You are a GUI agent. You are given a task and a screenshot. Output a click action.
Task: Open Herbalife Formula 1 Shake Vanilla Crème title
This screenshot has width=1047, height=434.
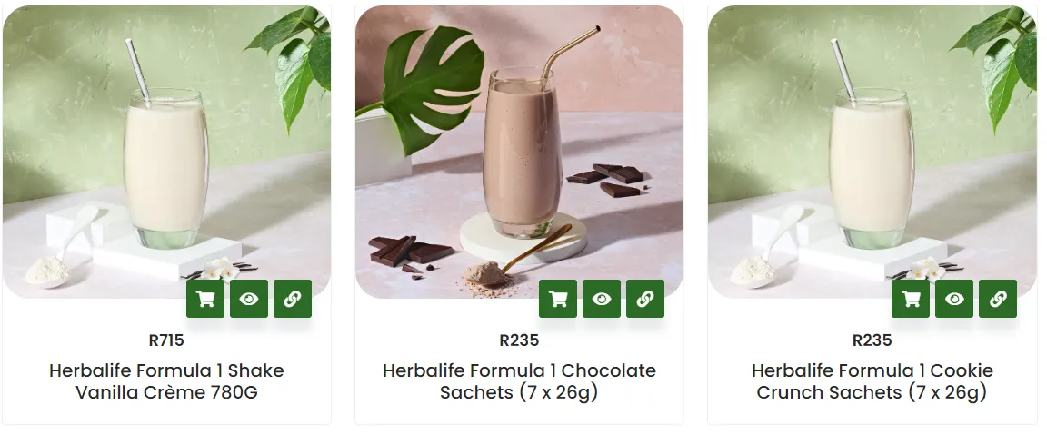point(166,381)
